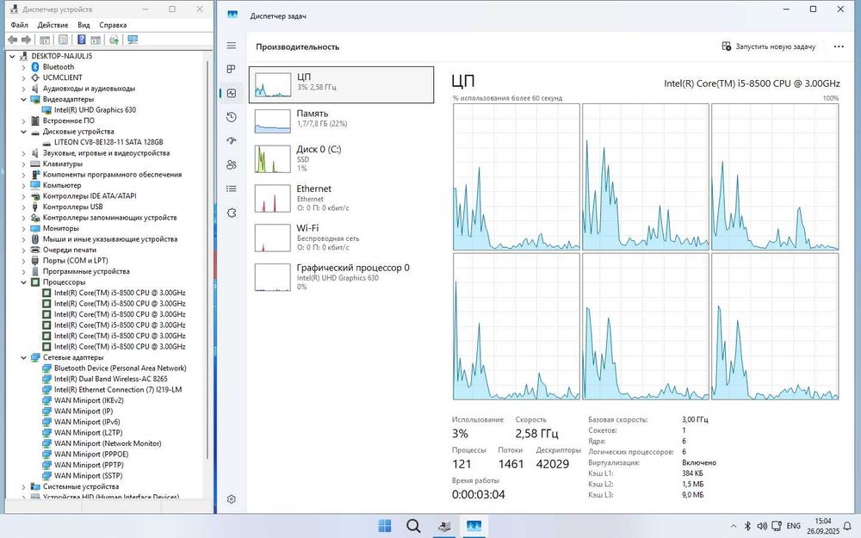
Task: Select Intel(R) UHD Graphics 630 device
Action: pos(95,110)
